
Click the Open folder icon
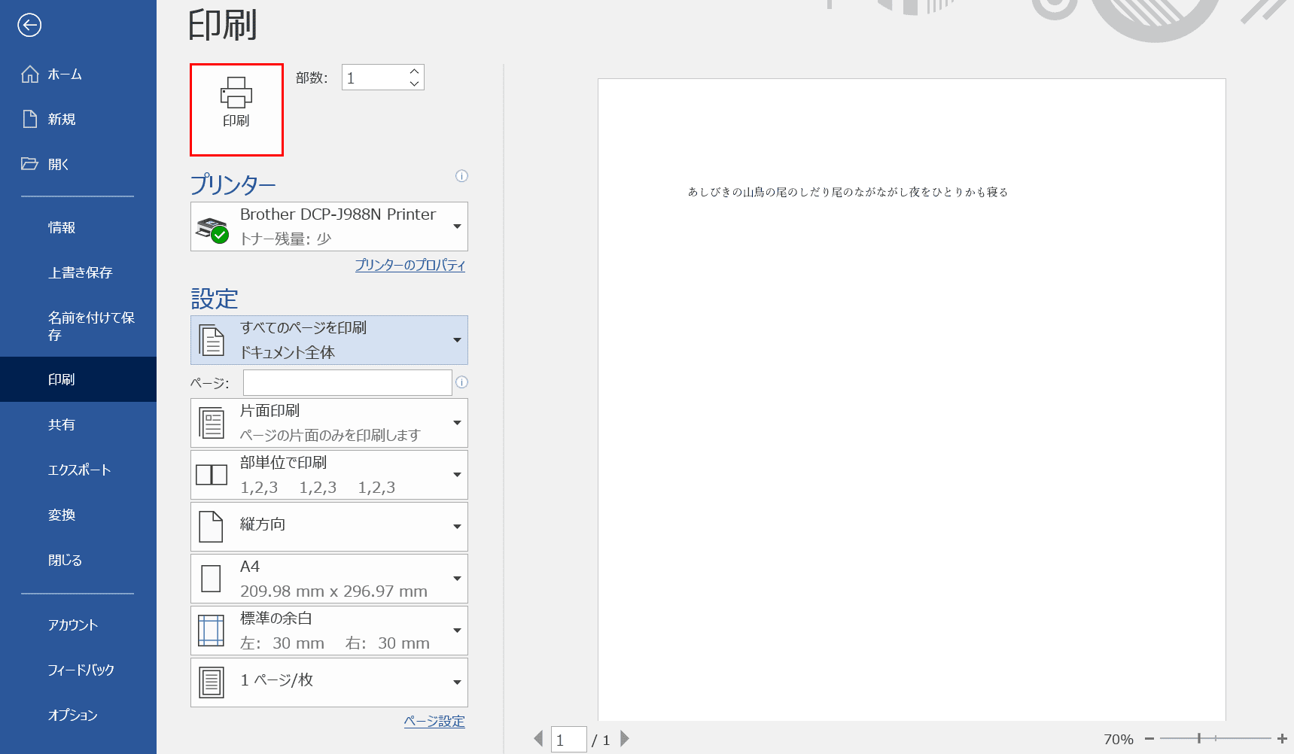(x=29, y=163)
